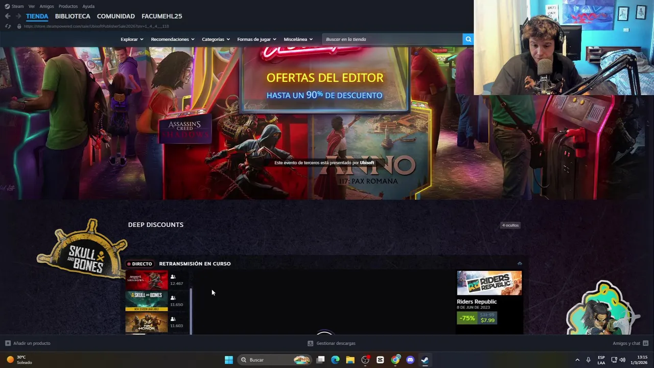Screen dimensions: 654x368
Task: Collapse the retransmisión en curso panel
Action: click(520, 264)
